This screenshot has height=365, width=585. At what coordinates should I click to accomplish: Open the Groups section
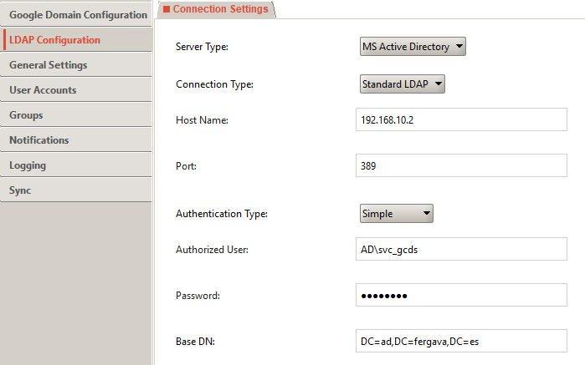click(x=76, y=114)
